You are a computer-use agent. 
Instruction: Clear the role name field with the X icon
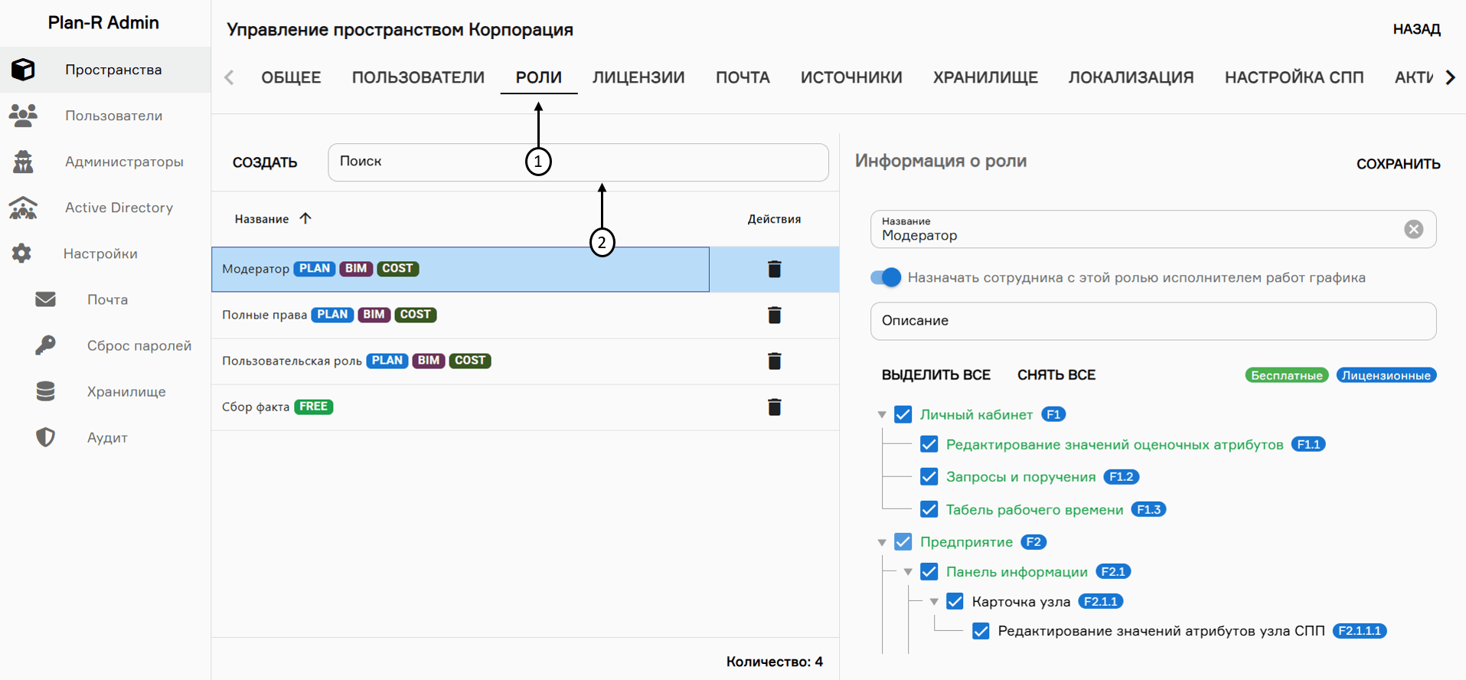1413,229
